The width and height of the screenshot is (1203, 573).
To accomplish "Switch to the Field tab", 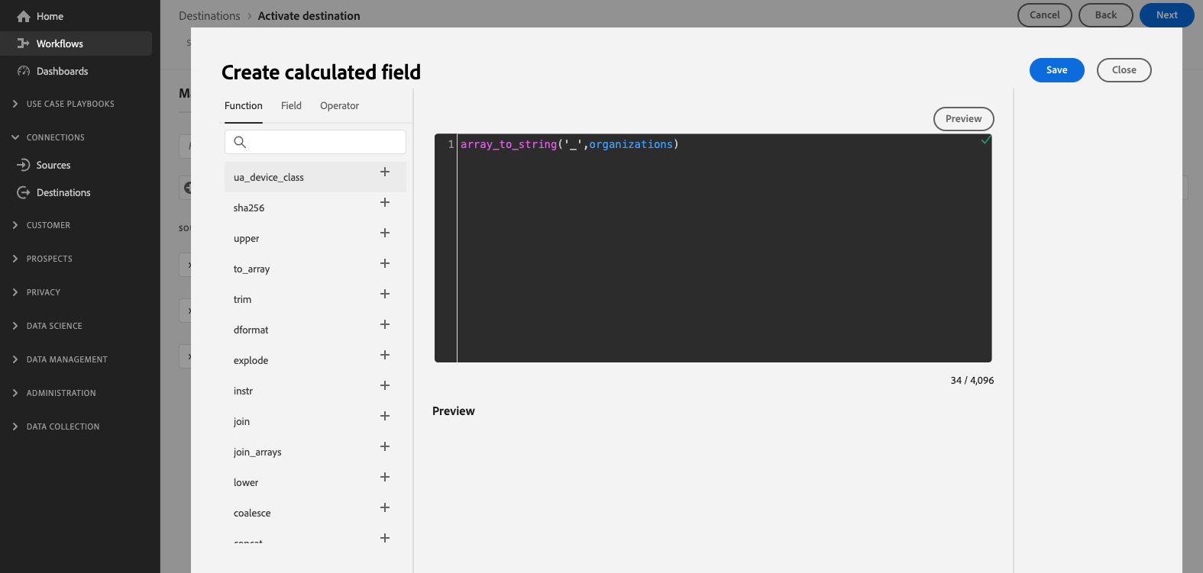I will click(x=291, y=106).
